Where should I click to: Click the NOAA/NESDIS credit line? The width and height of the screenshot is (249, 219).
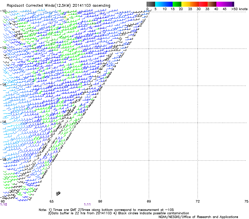point(198,217)
